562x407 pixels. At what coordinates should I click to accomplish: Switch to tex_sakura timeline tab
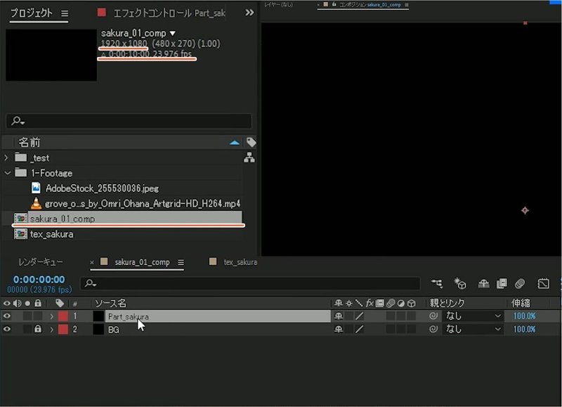(x=240, y=262)
